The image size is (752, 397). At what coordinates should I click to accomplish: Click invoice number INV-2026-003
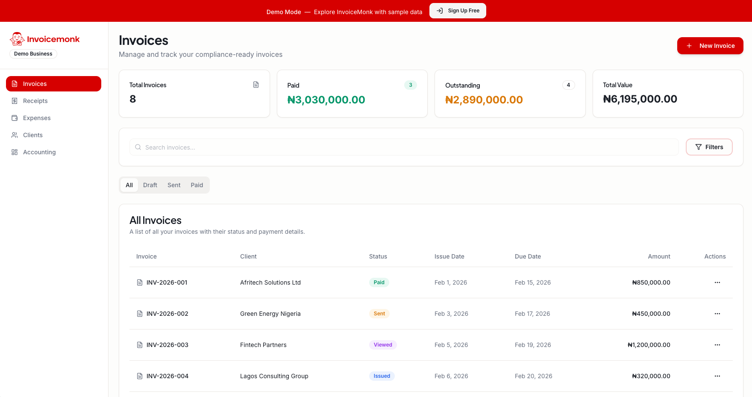pos(167,345)
